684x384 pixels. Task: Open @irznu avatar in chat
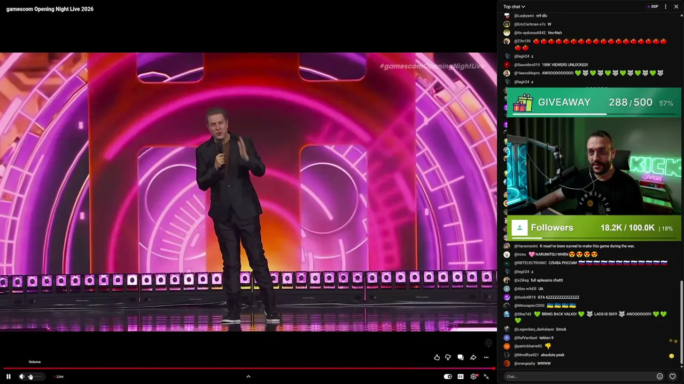pyautogui.click(x=507, y=254)
